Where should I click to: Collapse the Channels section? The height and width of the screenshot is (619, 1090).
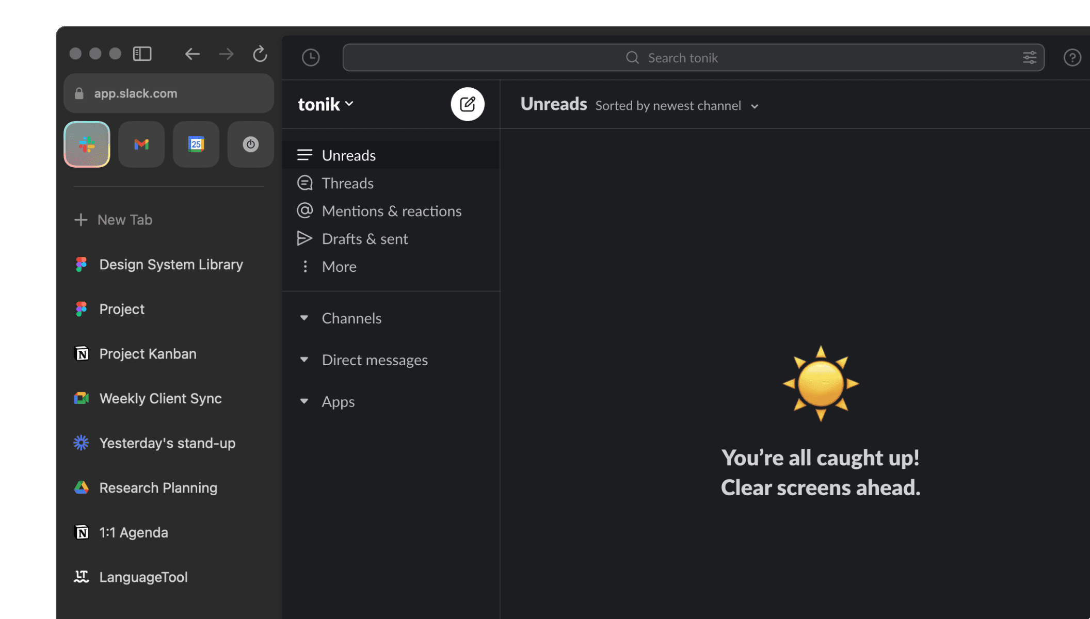[x=304, y=318]
